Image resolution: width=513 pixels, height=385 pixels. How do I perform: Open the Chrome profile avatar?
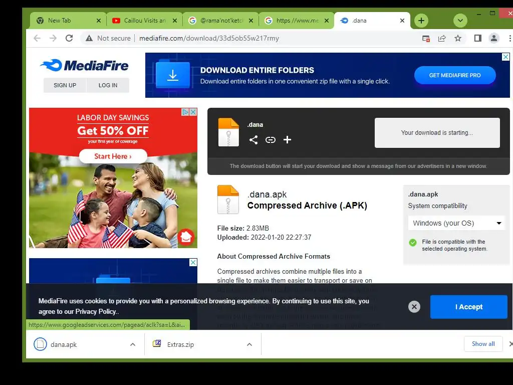[x=493, y=38]
